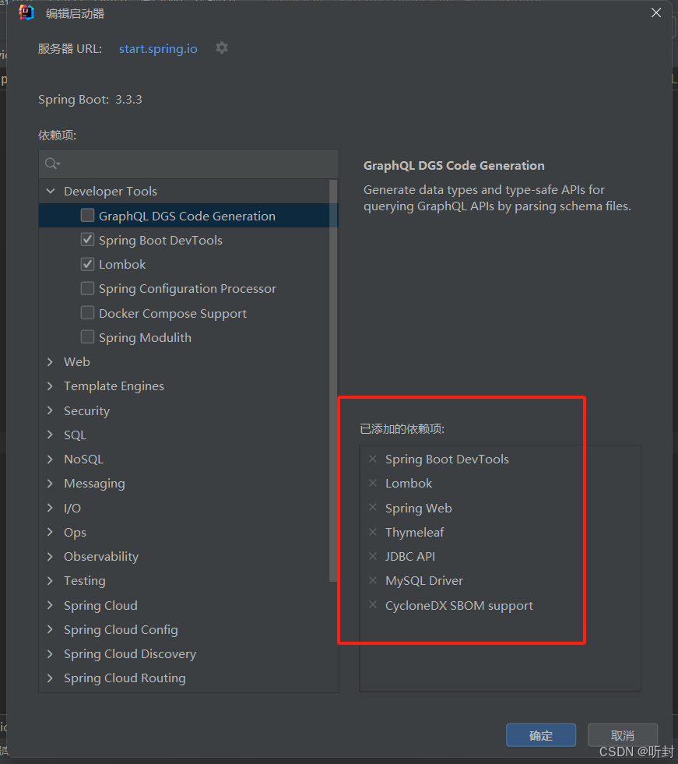Expand the NoSQL category
This screenshot has height=764, width=678.
[50, 459]
